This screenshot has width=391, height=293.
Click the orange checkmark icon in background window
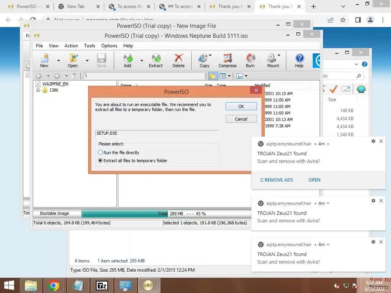coord(333,89)
